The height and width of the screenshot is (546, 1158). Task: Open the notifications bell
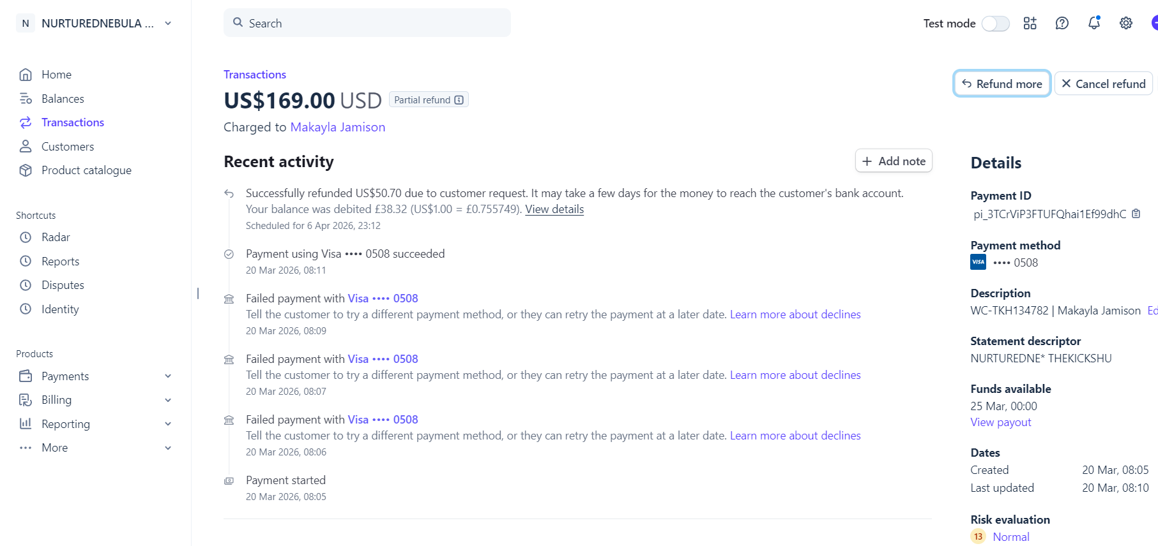[1094, 23]
